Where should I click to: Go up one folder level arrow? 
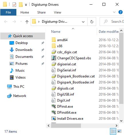coord(27,22)
